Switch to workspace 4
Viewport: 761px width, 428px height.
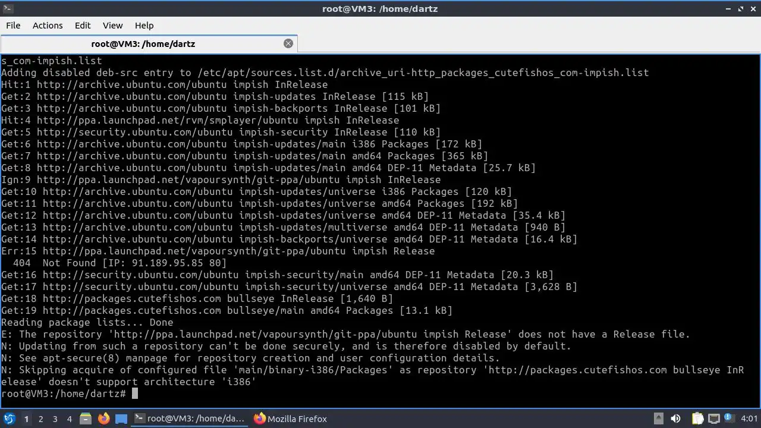(x=69, y=419)
